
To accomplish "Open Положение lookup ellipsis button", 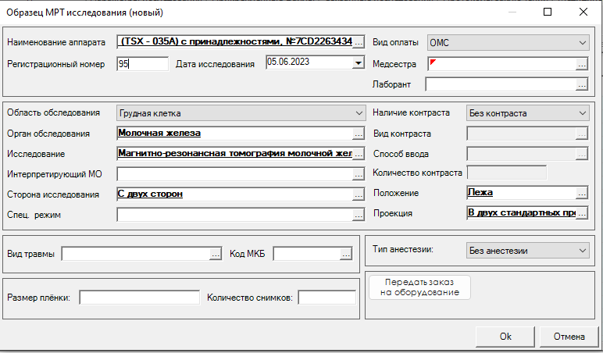I will click(581, 193).
